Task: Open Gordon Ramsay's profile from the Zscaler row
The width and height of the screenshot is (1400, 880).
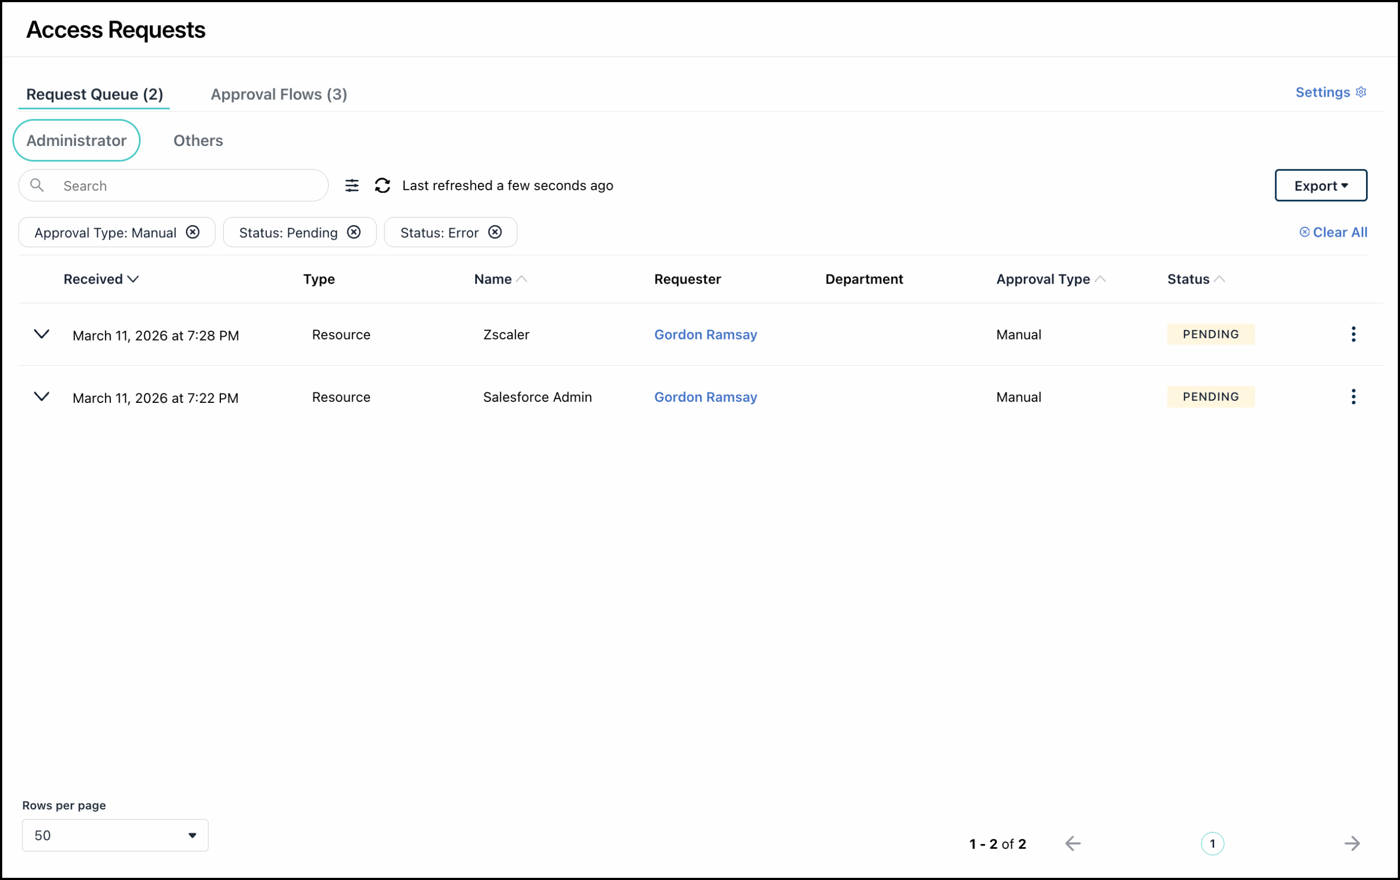Action: [x=705, y=334]
